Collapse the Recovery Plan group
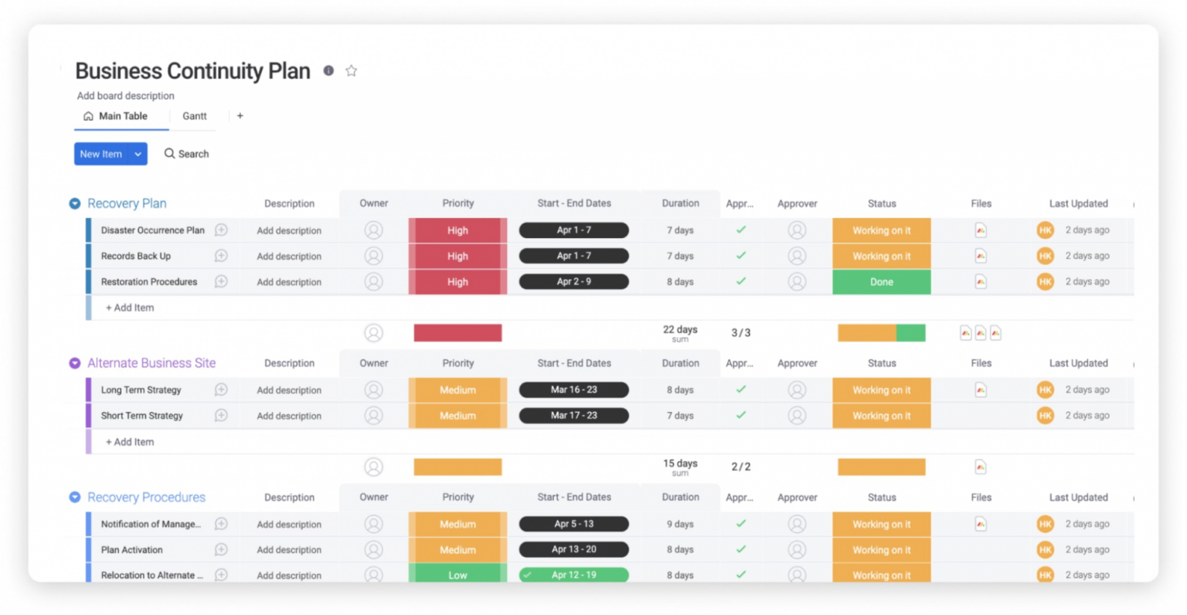 pyautogui.click(x=74, y=203)
